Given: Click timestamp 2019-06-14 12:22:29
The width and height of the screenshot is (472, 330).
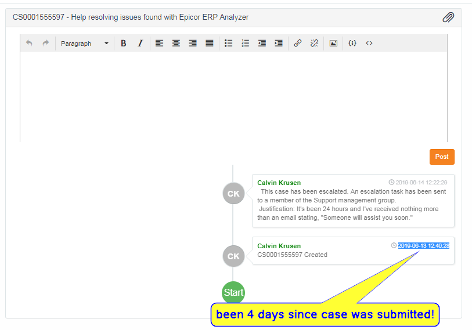Looking at the screenshot, I should (421, 182).
